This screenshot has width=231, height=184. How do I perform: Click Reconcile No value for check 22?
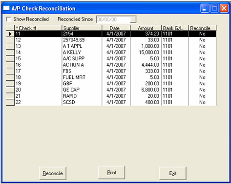(202, 102)
